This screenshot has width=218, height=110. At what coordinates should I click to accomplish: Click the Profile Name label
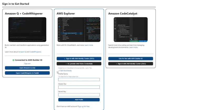point(63,74)
